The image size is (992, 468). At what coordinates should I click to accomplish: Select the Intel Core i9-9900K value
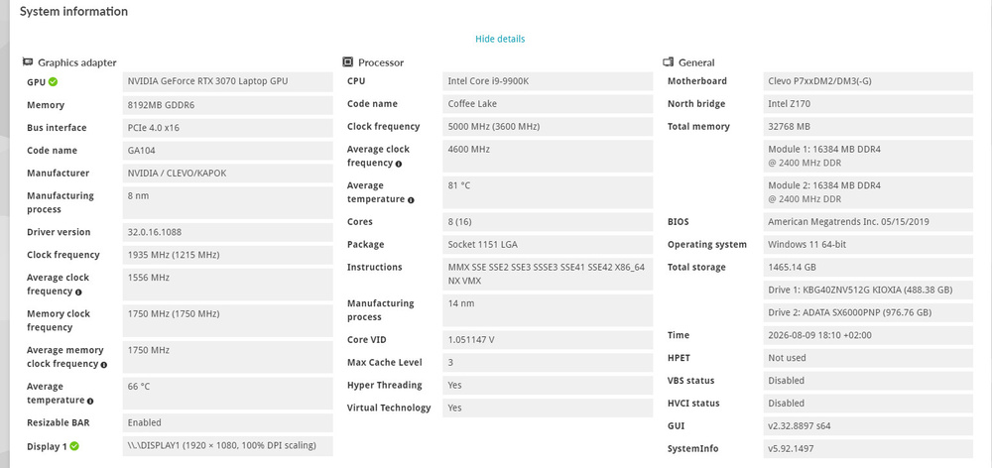(548, 81)
